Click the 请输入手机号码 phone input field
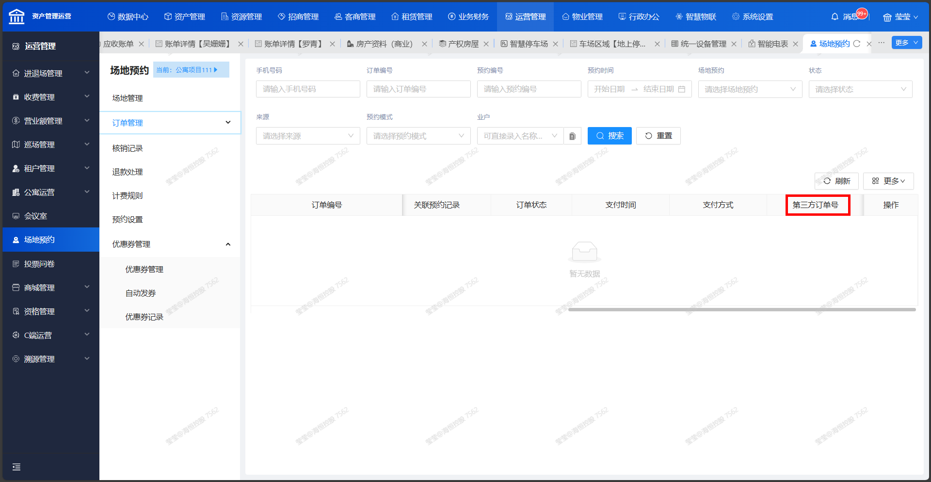Screen dimensions: 931x482 pyautogui.click(x=308, y=89)
